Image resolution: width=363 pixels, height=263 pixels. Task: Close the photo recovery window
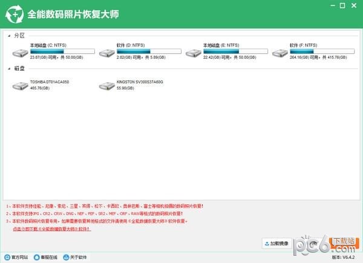tap(353, 7)
